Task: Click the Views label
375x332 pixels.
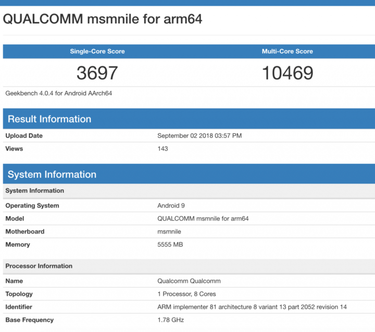Action: [x=14, y=149]
